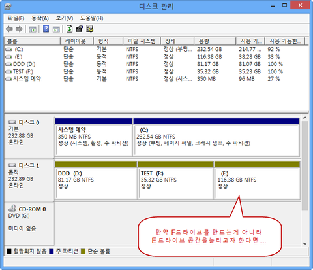The width and height of the screenshot is (313, 270).
Task: Click the 232.54 GB capacity cell
Action: click(209, 50)
